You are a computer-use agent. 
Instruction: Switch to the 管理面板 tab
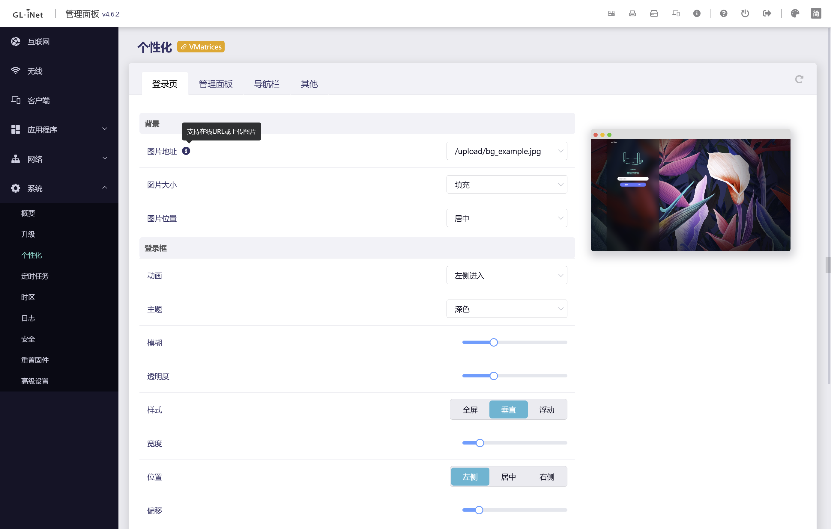tap(216, 84)
